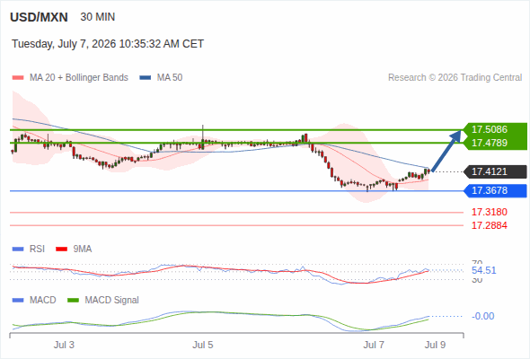Click the blue MA 50 legend swatch
This screenshot has height=359, width=530.
[146, 78]
